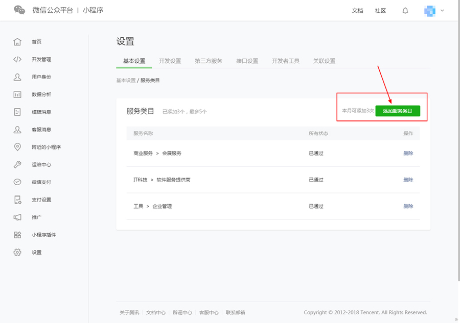This screenshot has height=323, width=460.
Task: Click the 工具 > 企业管理 category text
Action: (x=152, y=207)
